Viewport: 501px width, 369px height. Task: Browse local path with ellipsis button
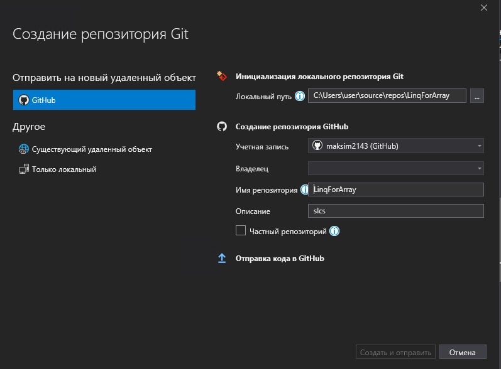click(476, 95)
